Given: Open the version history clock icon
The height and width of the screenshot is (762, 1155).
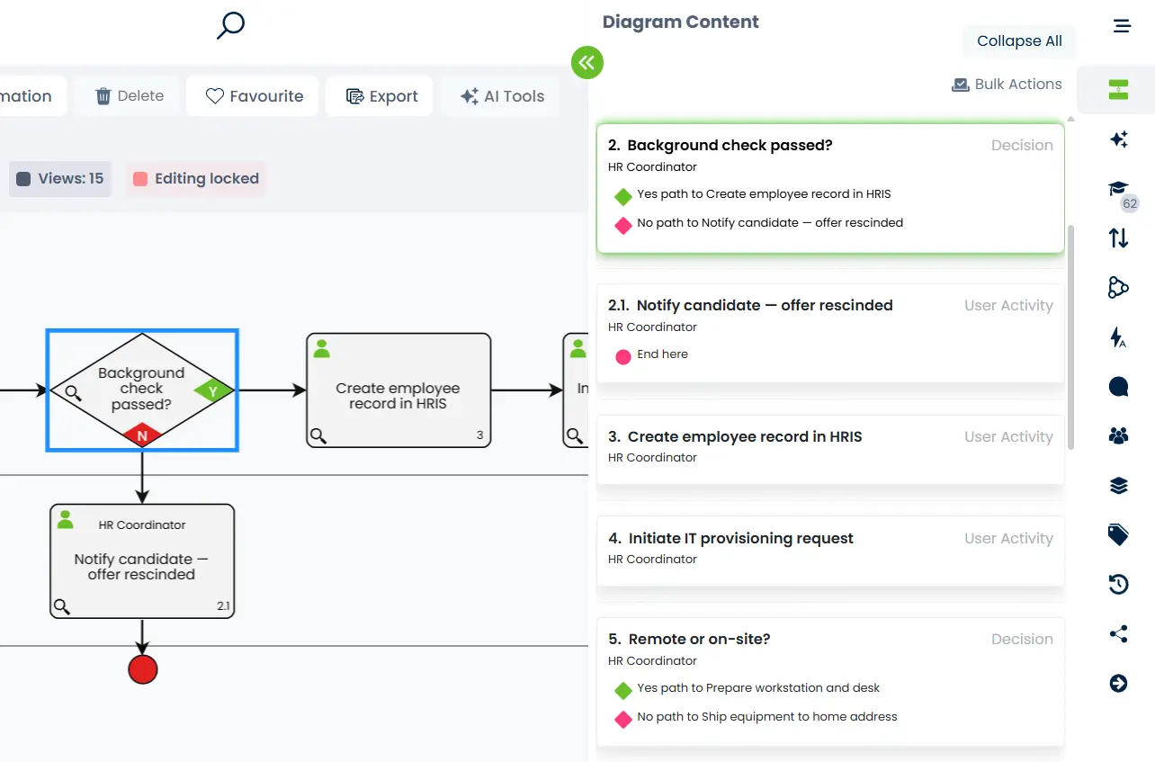Looking at the screenshot, I should point(1118,585).
